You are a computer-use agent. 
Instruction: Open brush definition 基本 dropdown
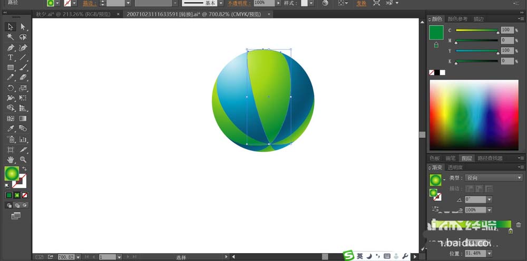(220, 3)
